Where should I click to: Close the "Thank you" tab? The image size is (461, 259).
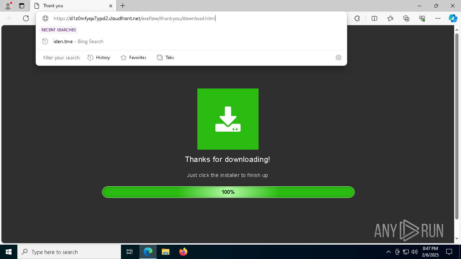[111, 6]
